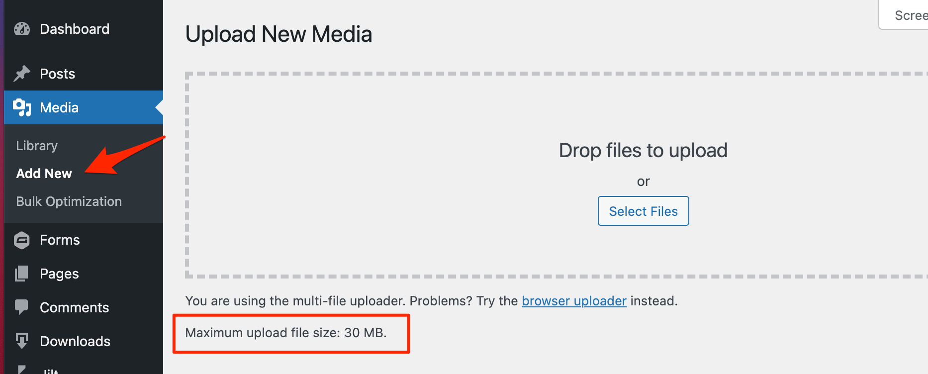Viewport: 928px width, 374px height.
Task: Select Add New under Media
Action: click(44, 173)
